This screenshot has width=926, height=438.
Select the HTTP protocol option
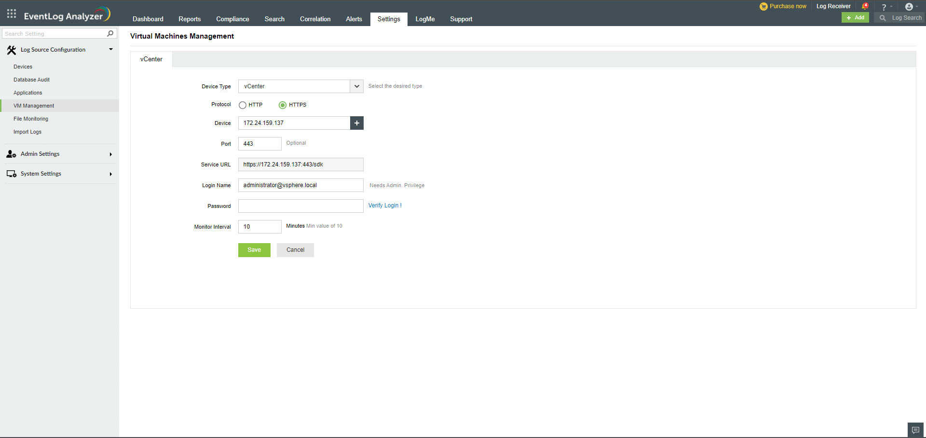pyautogui.click(x=242, y=105)
